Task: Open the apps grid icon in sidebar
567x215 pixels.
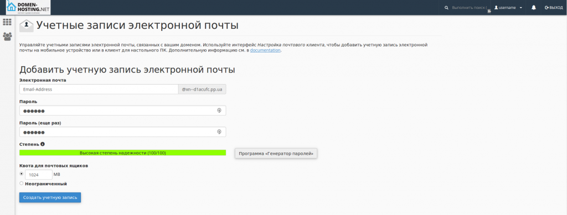Action: coord(7,22)
